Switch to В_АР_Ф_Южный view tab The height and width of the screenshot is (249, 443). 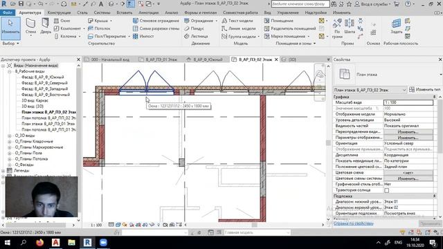click(x=205, y=59)
